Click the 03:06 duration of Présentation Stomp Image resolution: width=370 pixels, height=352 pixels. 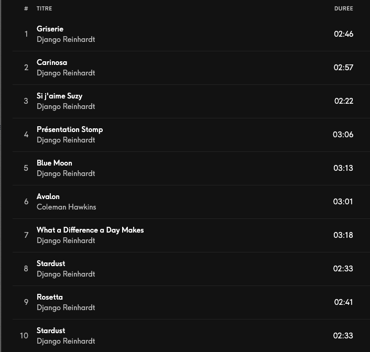[343, 135]
